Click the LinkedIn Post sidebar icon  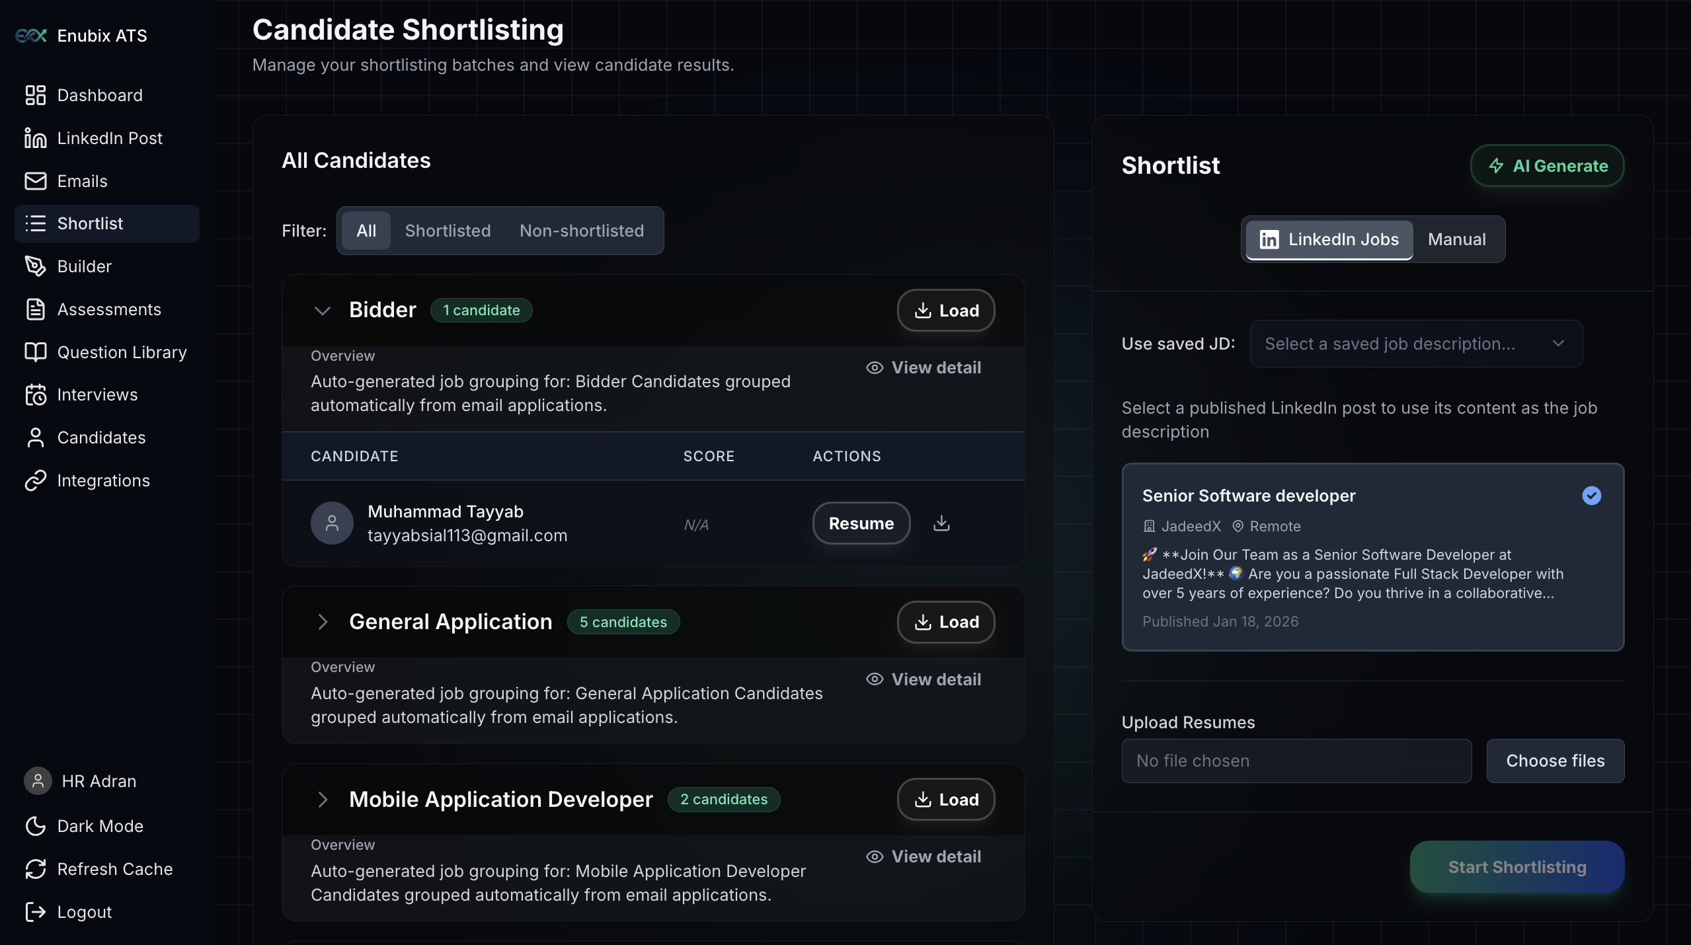[x=35, y=138]
